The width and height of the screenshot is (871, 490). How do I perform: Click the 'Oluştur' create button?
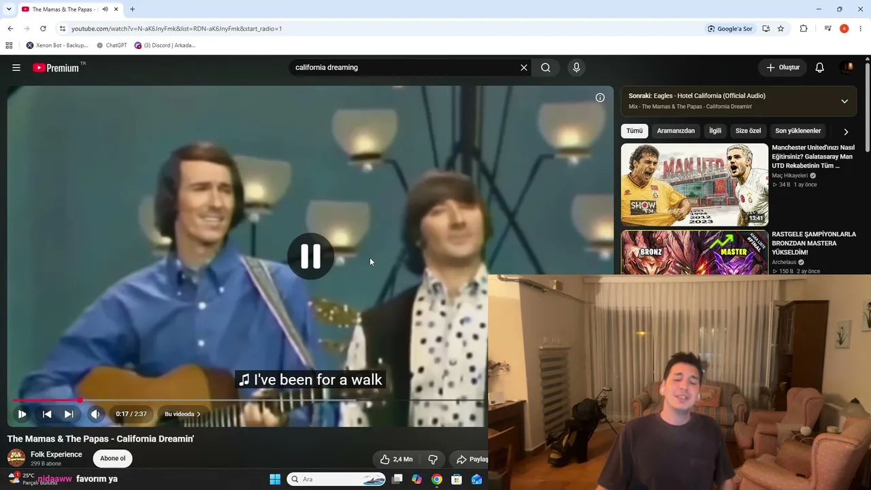(x=783, y=67)
